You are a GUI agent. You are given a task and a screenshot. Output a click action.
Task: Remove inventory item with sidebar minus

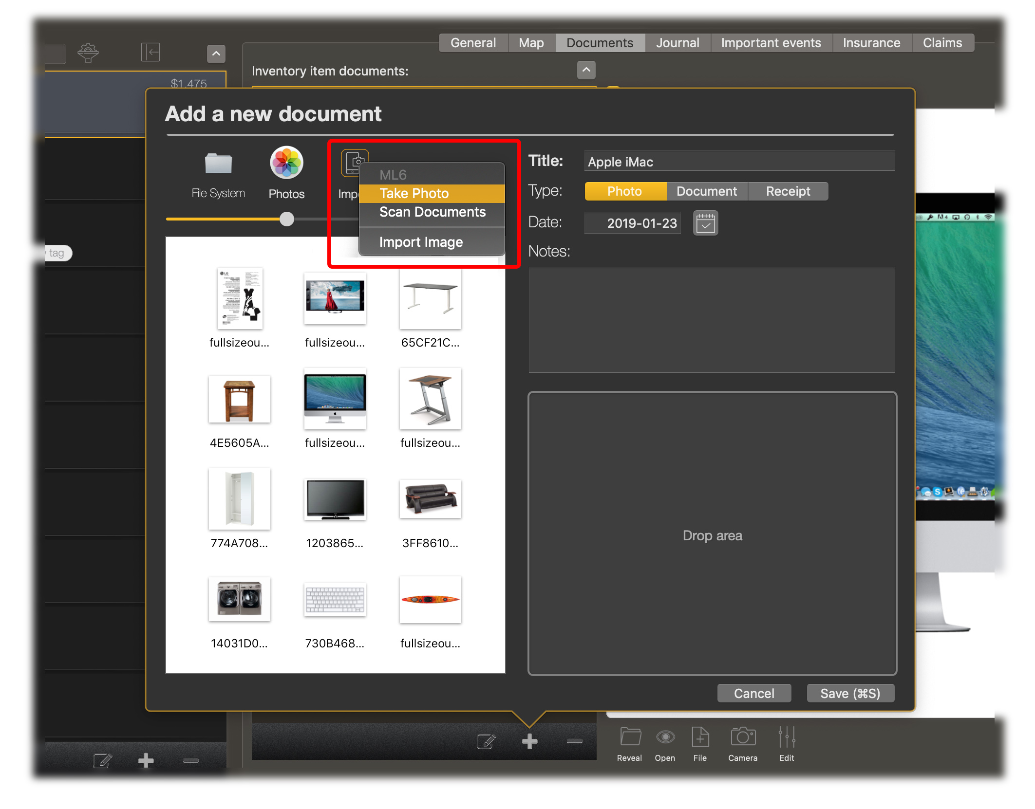pyautogui.click(x=190, y=760)
